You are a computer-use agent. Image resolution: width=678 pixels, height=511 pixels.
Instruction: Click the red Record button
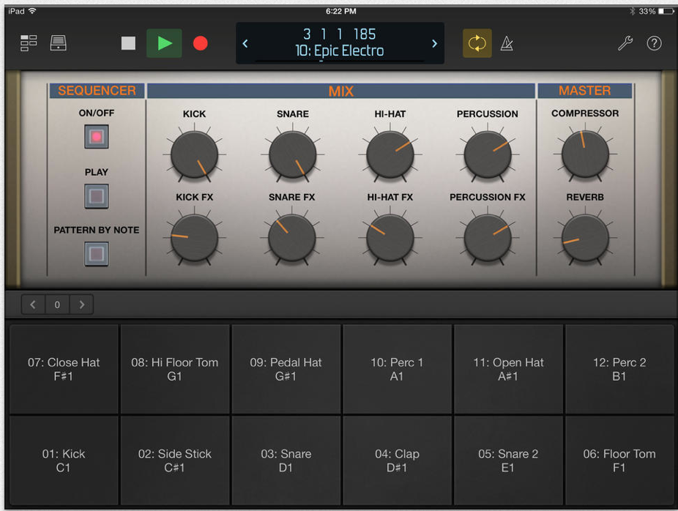point(200,43)
